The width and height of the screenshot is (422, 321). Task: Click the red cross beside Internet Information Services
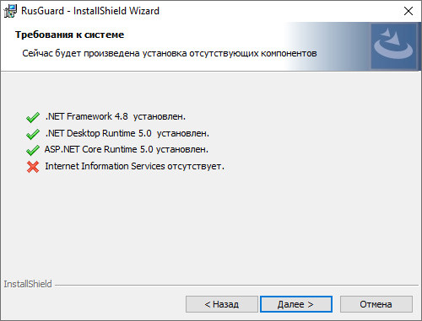click(33, 167)
